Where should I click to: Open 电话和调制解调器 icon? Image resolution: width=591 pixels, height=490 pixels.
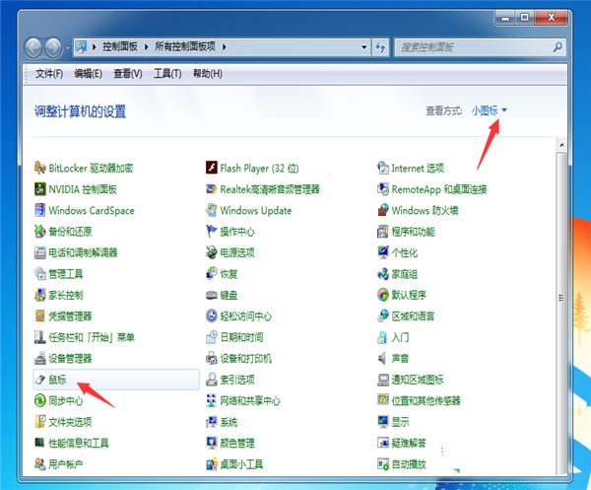click(39, 252)
